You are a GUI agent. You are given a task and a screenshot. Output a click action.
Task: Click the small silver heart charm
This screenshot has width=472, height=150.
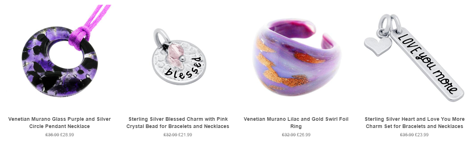tap(378, 46)
